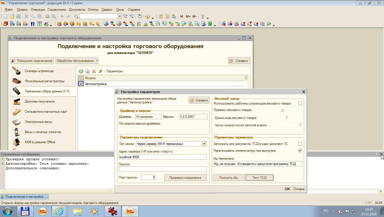Viewport: 384px width, 217px height.
Task: Click the Тест ТСД button
Action: (x=259, y=178)
